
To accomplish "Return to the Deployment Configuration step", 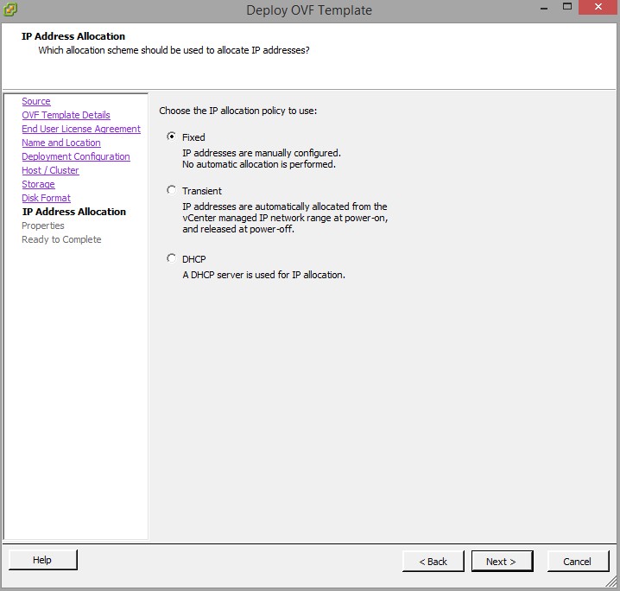I will 76,156.
